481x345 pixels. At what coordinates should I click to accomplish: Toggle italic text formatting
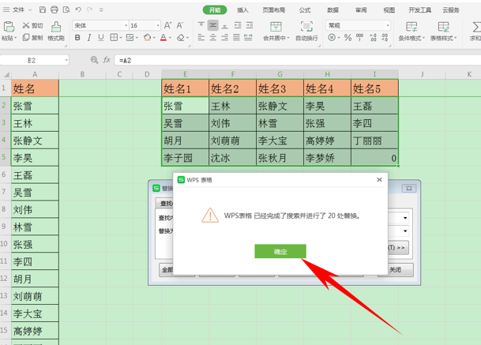click(89, 38)
